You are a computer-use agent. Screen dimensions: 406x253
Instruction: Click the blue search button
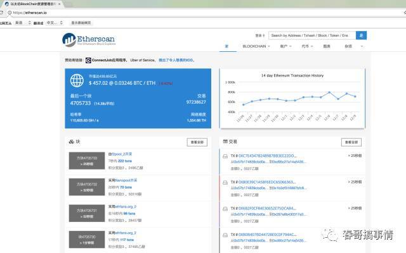pyautogui.click(x=361, y=35)
